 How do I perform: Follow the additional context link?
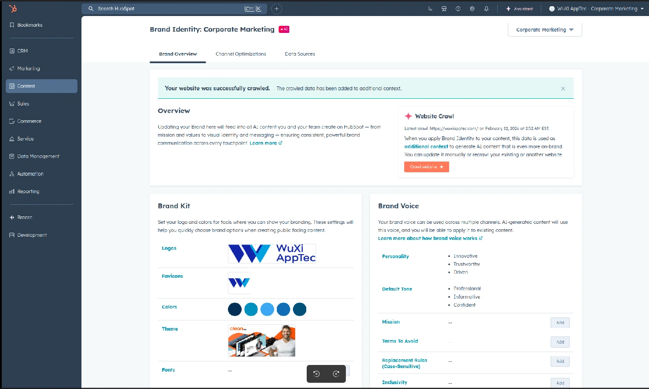pos(426,146)
